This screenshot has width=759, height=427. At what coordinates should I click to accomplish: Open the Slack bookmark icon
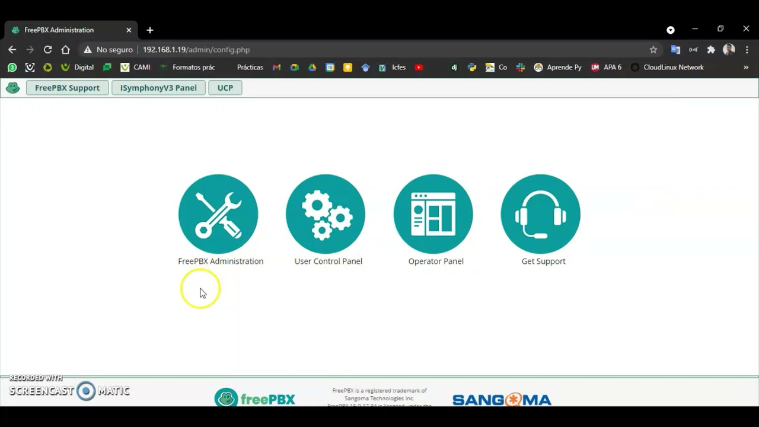521,68
